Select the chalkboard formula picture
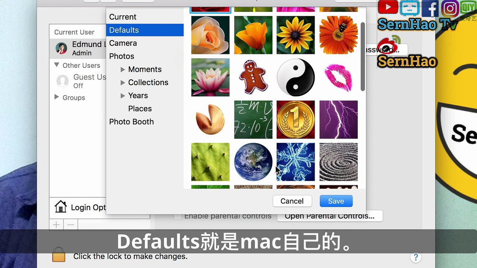The image size is (477, 268). pos(253,119)
